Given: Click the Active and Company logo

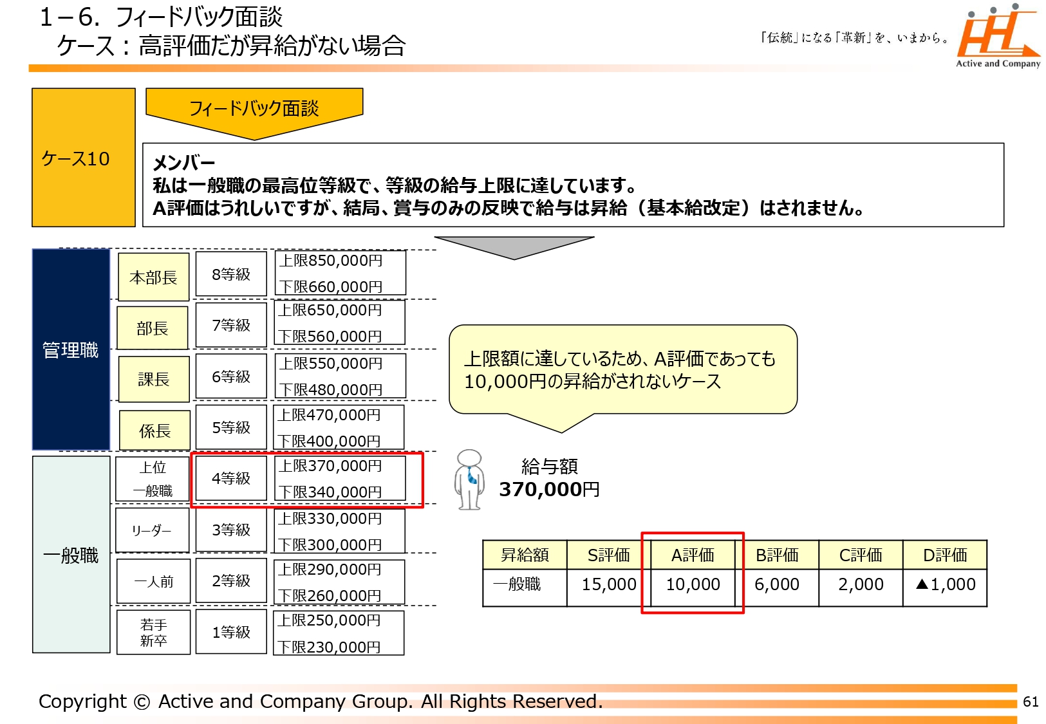Looking at the screenshot, I should (997, 37).
